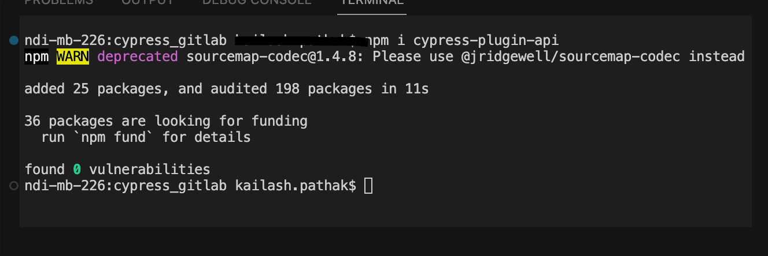Open the OUTPUT tab
The width and height of the screenshot is (768, 256).
147,2
